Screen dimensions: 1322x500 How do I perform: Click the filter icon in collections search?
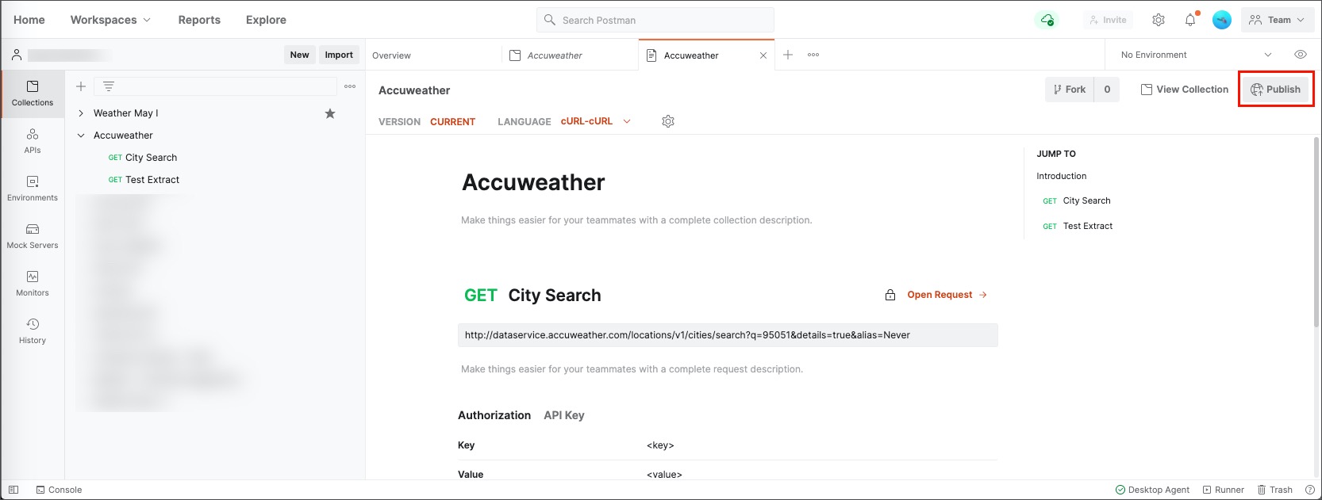coord(109,86)
